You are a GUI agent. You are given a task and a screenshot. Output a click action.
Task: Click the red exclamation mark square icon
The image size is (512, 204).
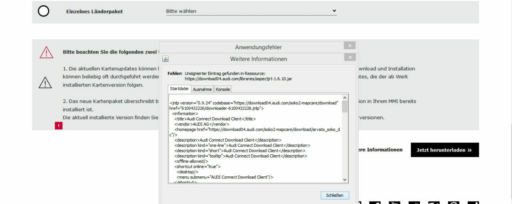pos(59,126)
